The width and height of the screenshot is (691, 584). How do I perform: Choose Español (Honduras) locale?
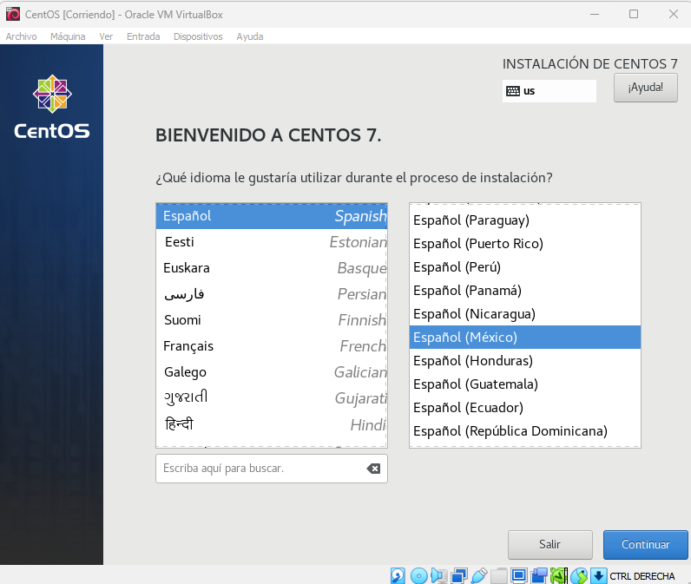coord(525,361)
